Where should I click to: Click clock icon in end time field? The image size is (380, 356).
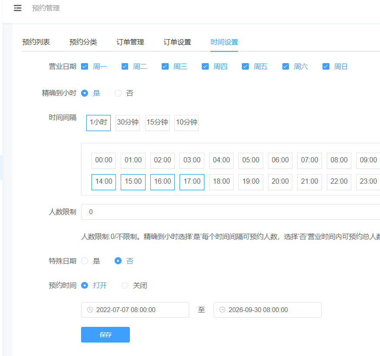pos(222,310)
